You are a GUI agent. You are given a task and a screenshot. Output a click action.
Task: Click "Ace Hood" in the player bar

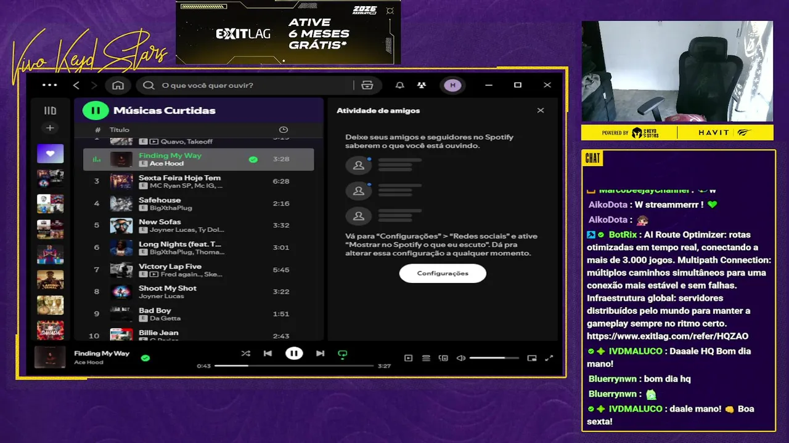[89, 362]
